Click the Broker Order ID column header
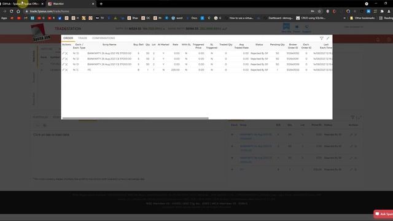This screenshot has height=221, width=393. click(x=293, y=46)
